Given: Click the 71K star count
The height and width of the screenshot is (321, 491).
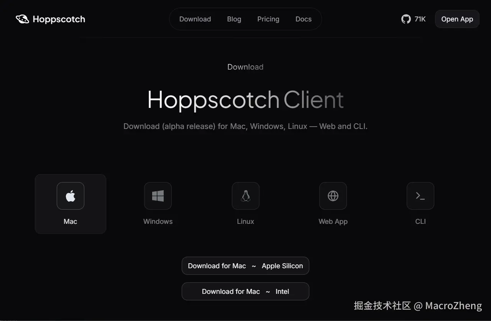Looking at the screenshot, I should coord(420,19).
